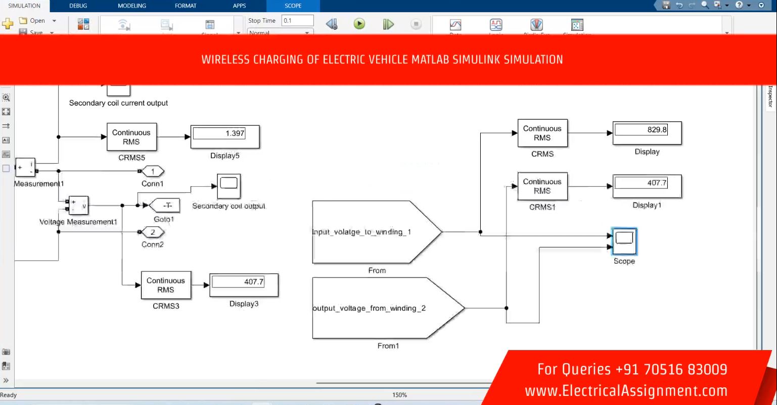Switch to the DEBUG tab
777x405 pixels.
coord(78,6)
